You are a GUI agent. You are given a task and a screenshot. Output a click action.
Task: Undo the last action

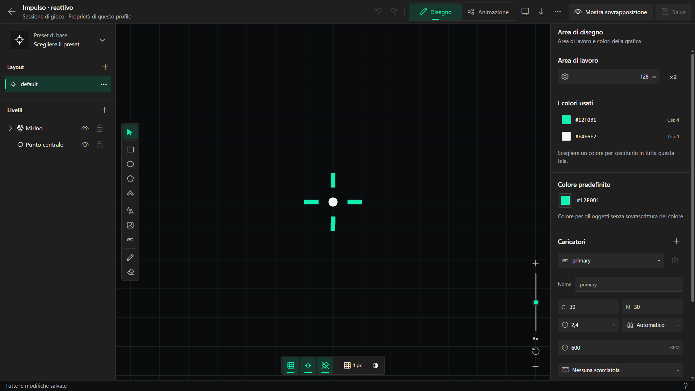click(378, 12)
